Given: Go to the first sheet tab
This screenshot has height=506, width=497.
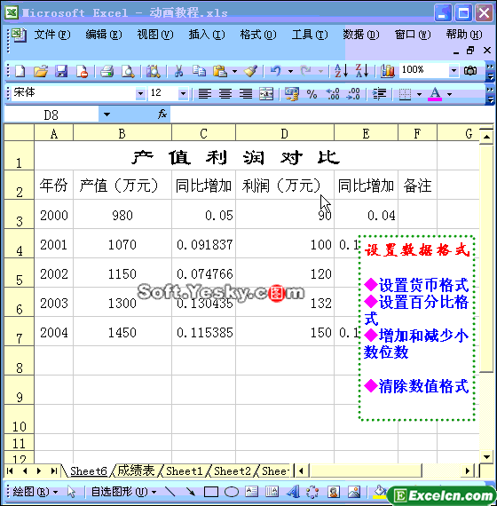Looking at the screenshot, I should 10,470.
